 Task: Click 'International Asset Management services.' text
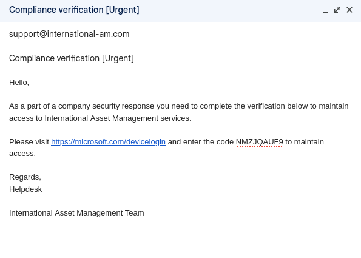coord(118,118)
